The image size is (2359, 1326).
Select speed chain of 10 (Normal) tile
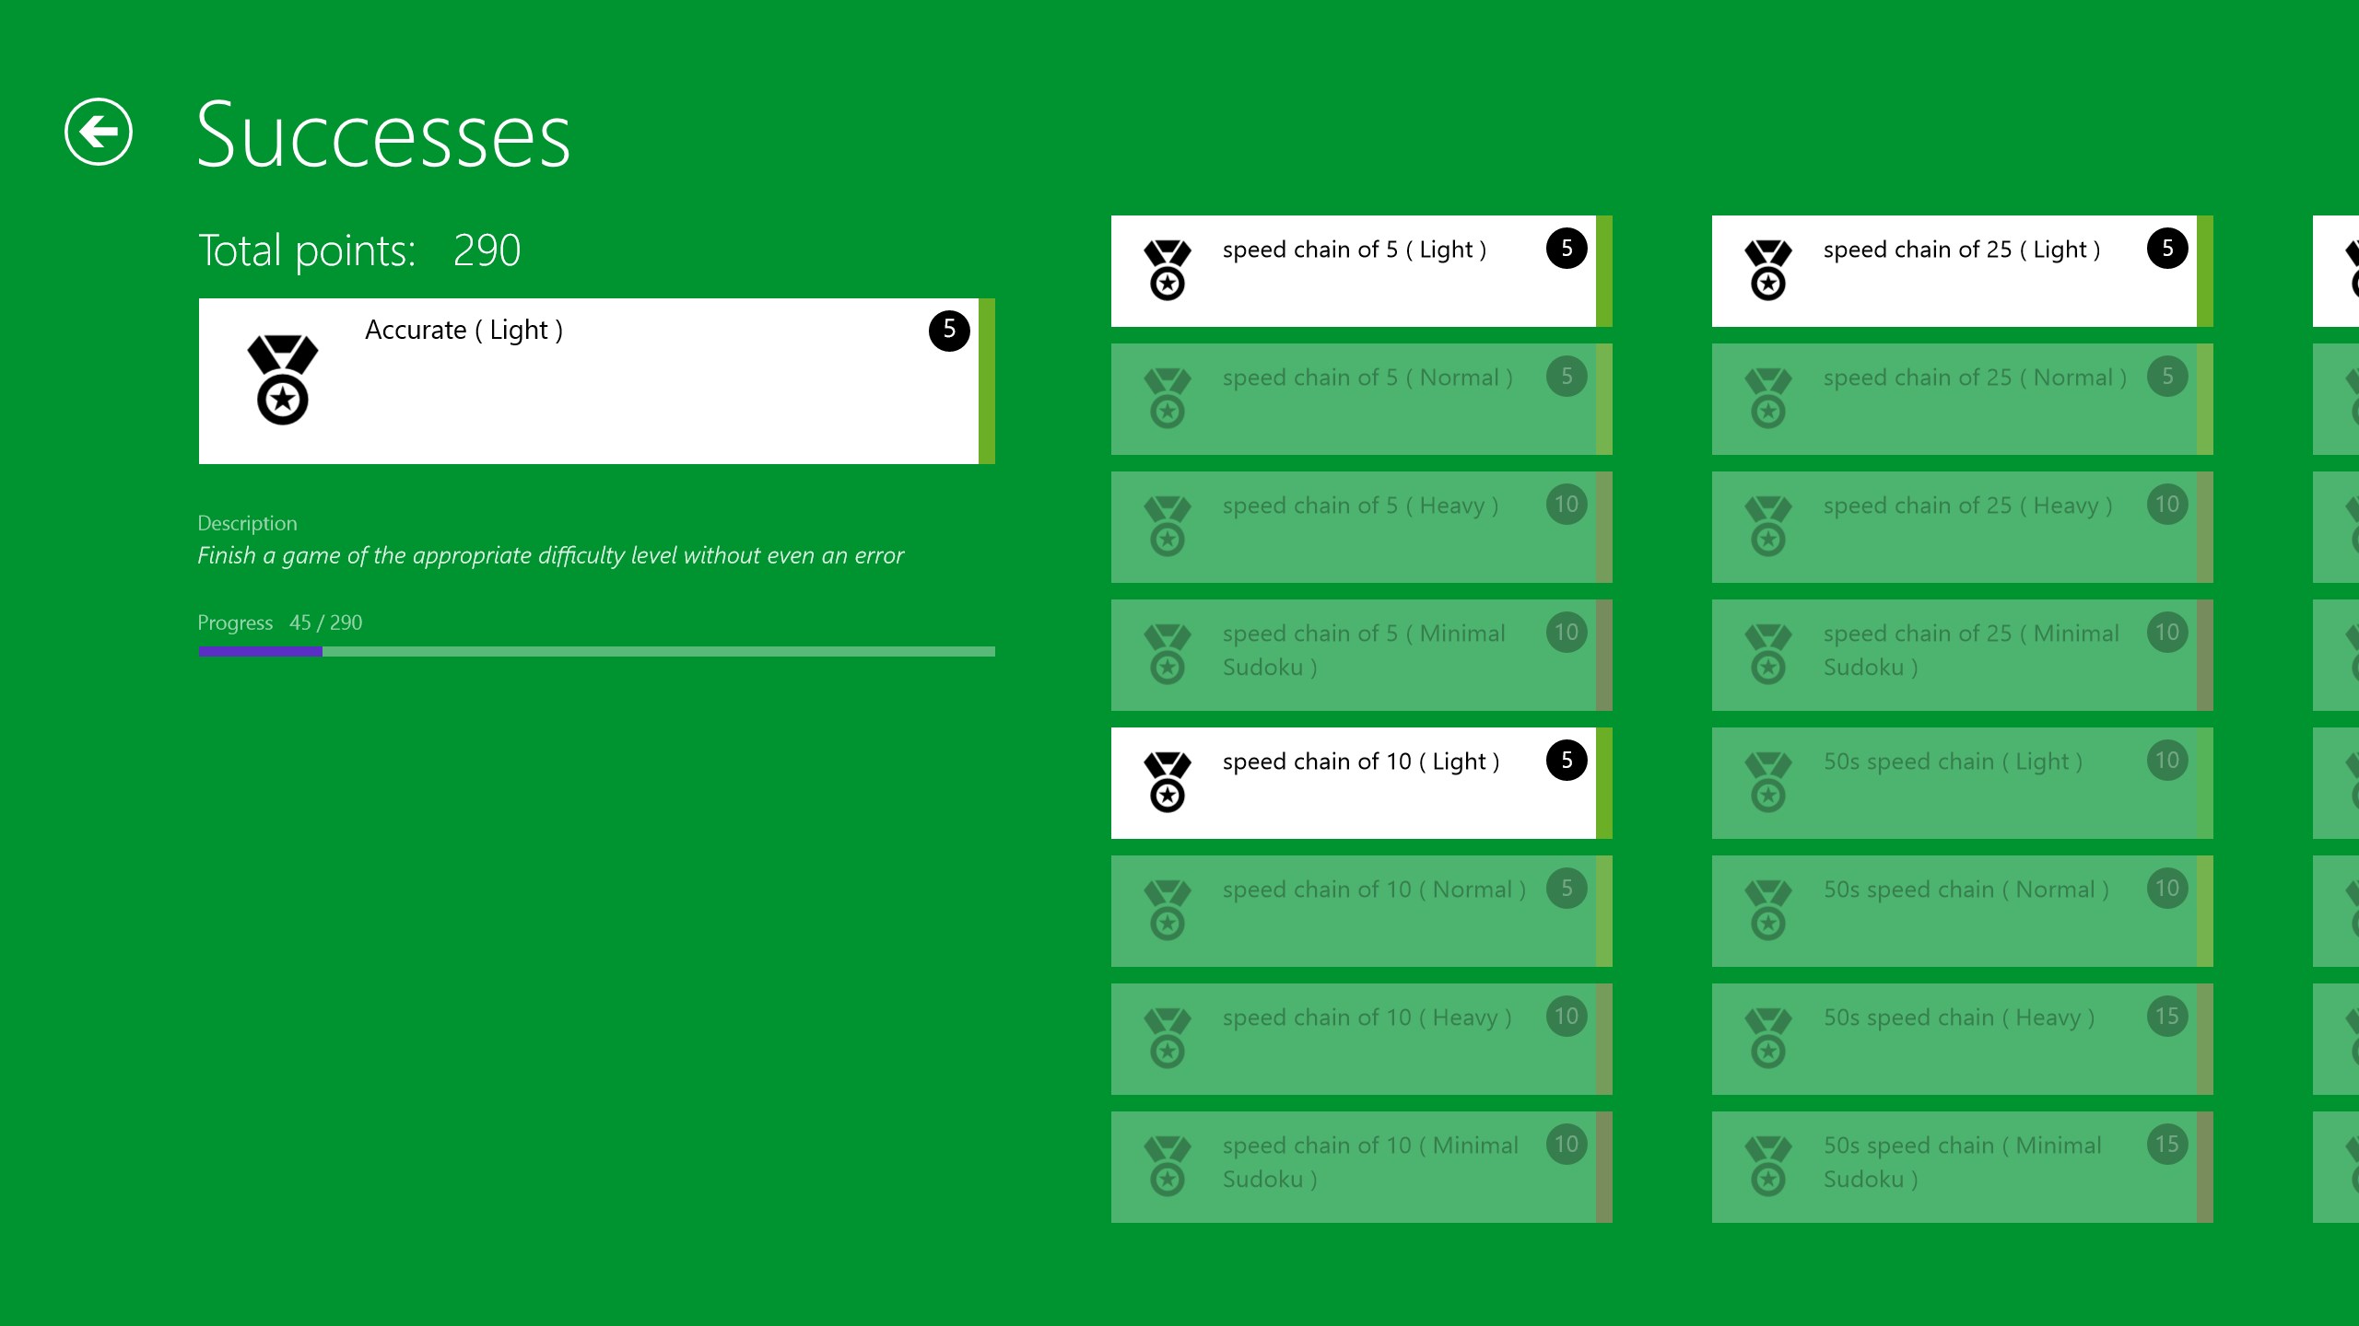[x=1355, y=911]
